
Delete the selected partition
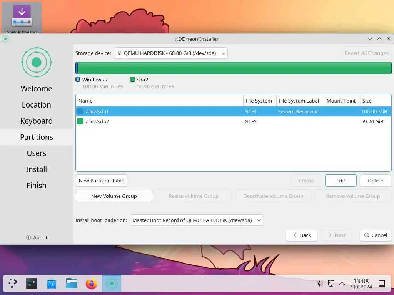[x=376, y=181]
